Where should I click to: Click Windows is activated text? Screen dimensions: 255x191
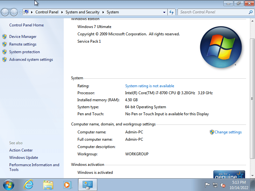click(95, 173)
